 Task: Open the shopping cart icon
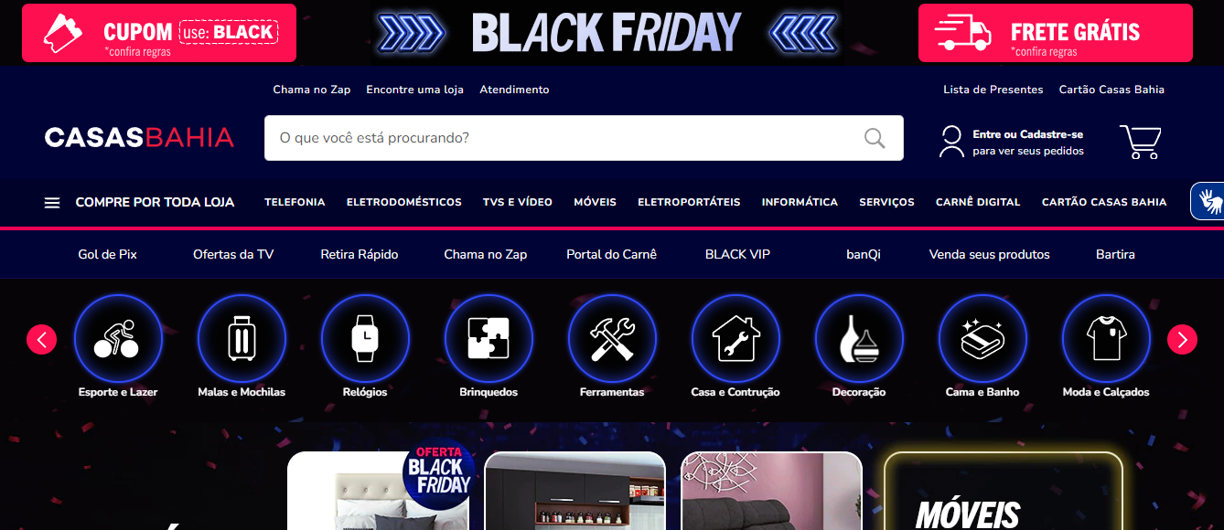1140,142
